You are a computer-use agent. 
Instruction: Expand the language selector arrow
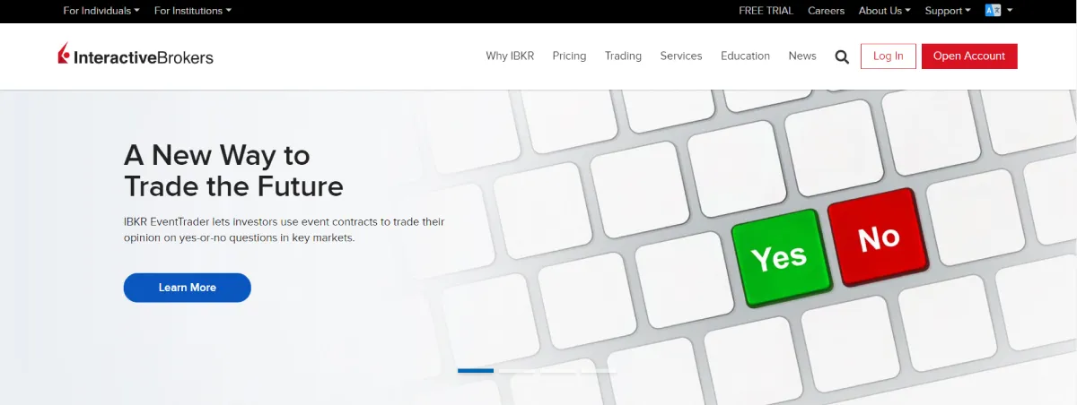pyautogui.click(x=1010, y=11)
